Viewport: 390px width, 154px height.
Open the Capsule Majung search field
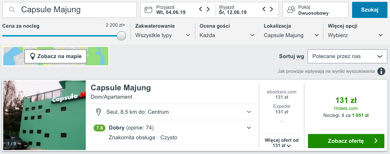coord(69,10)
